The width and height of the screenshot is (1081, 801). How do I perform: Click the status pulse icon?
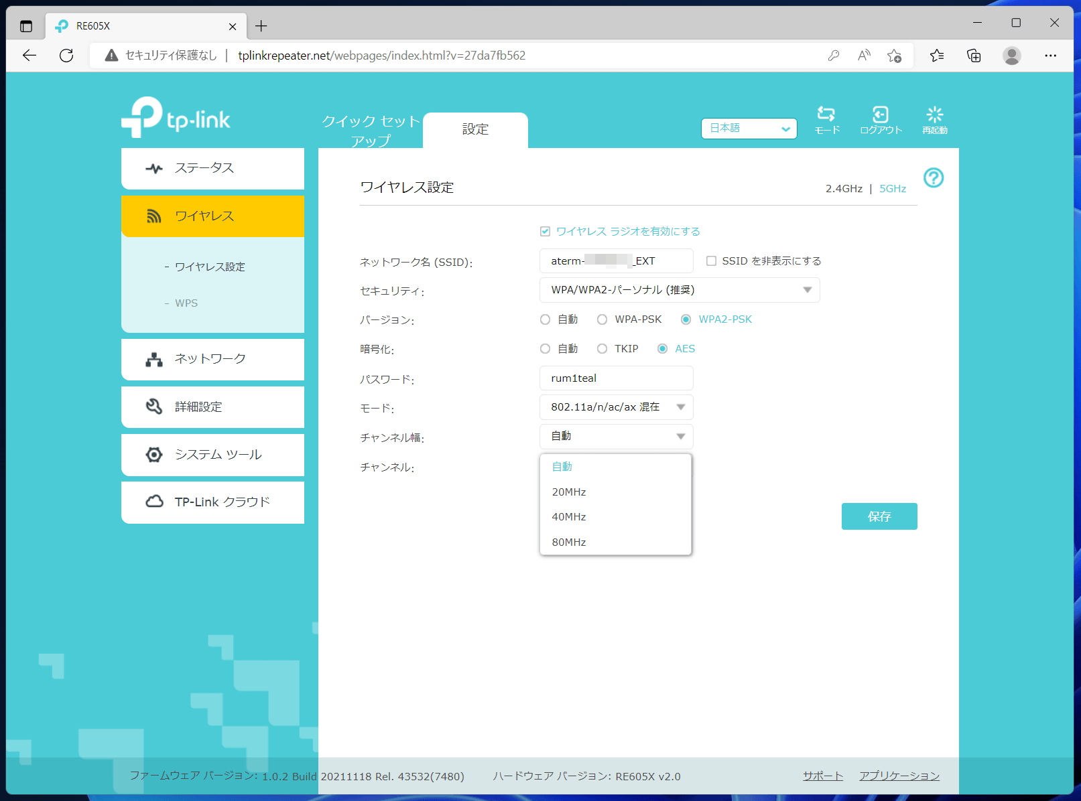tap(154, 168)
